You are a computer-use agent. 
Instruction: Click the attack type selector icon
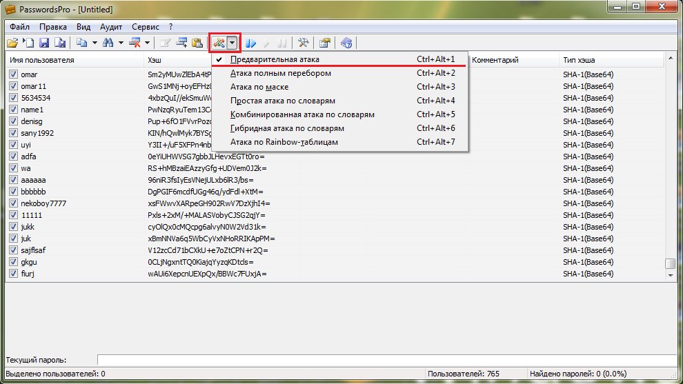pyautogui.click(x=219, y=43)
